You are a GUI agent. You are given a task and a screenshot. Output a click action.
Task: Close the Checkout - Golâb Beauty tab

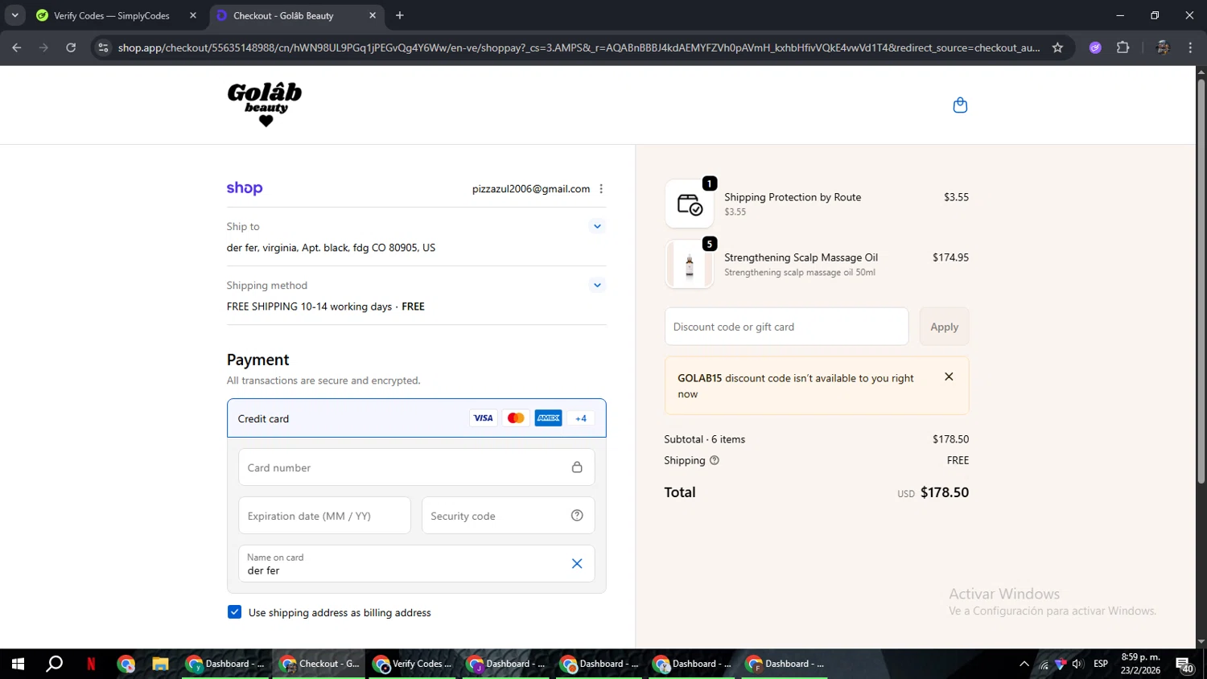point(373,15)
